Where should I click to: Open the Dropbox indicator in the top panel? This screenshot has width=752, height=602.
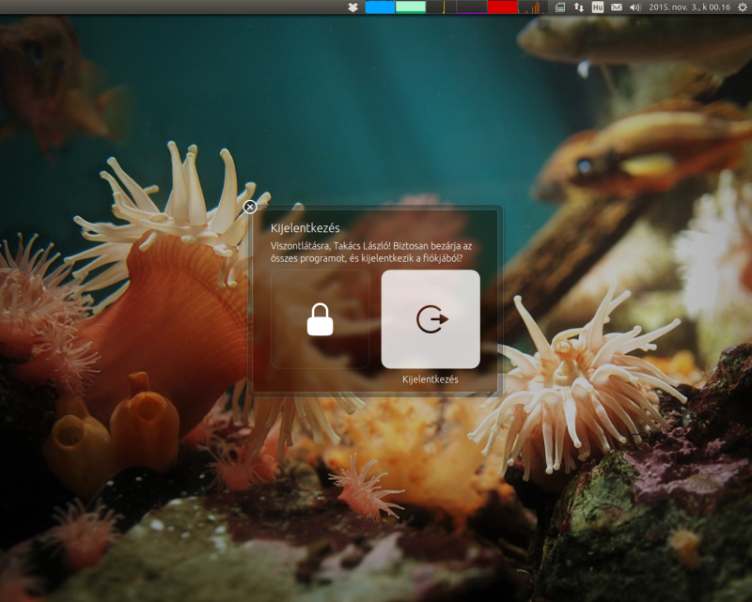353,8
